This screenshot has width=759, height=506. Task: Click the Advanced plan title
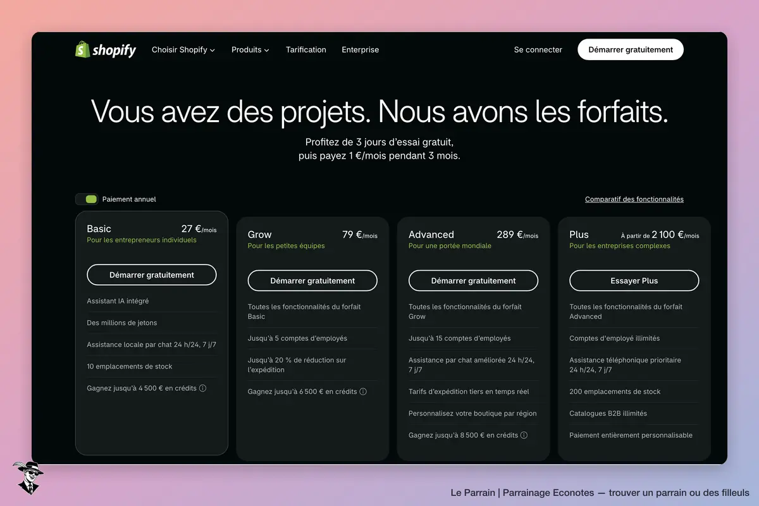tap(431, 235)
